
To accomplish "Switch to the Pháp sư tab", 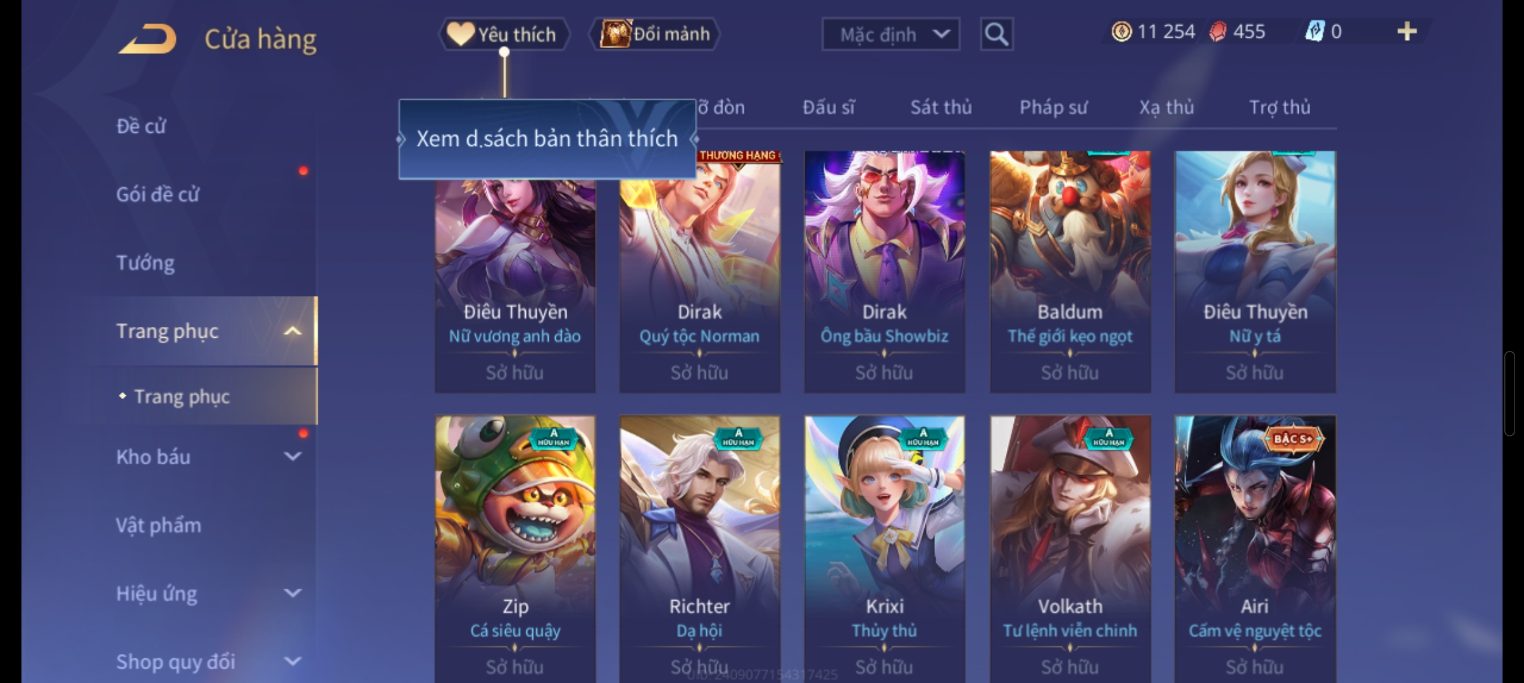I will point(1053,108).
